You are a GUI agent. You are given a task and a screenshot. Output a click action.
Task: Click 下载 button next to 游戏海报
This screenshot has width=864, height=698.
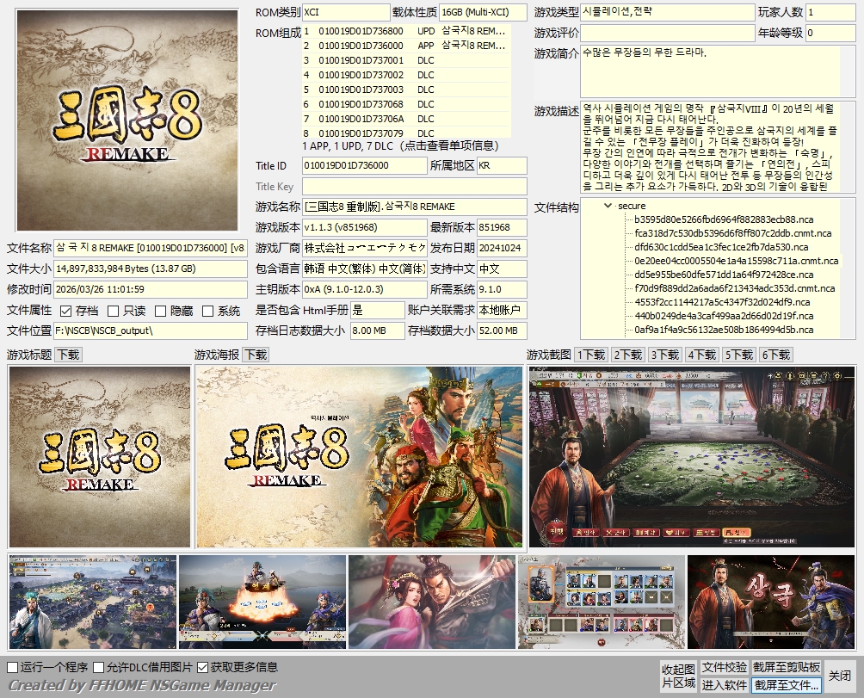255,355
